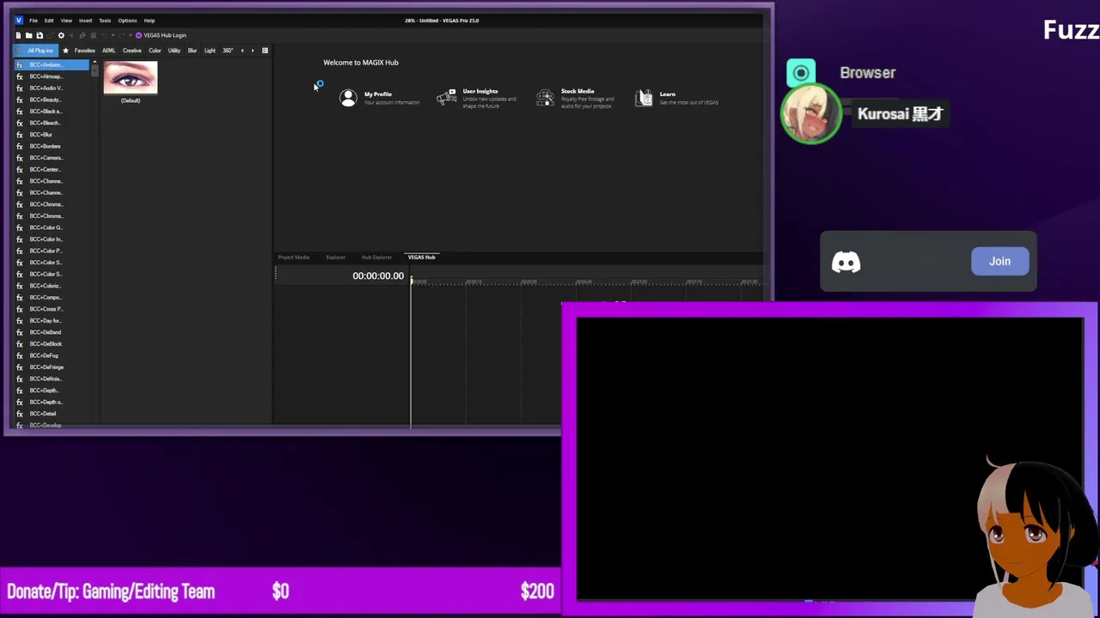Click the Undo toolbar icon

click(104, 35)
